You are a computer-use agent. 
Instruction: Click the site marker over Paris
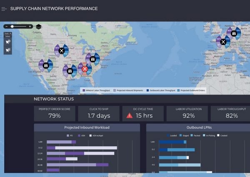coord(224,42)
